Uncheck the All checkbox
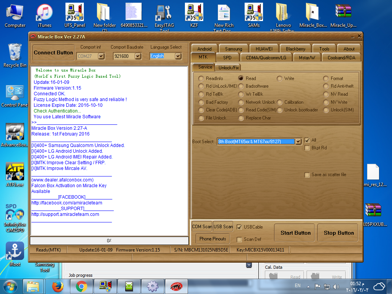Image resolution: width=392 pixels, height=294 pixels. 307,140
